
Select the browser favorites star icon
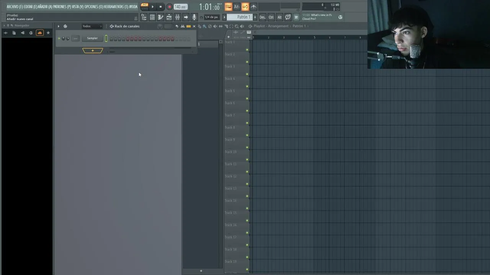pyautogui.click(x=48, y=33)
